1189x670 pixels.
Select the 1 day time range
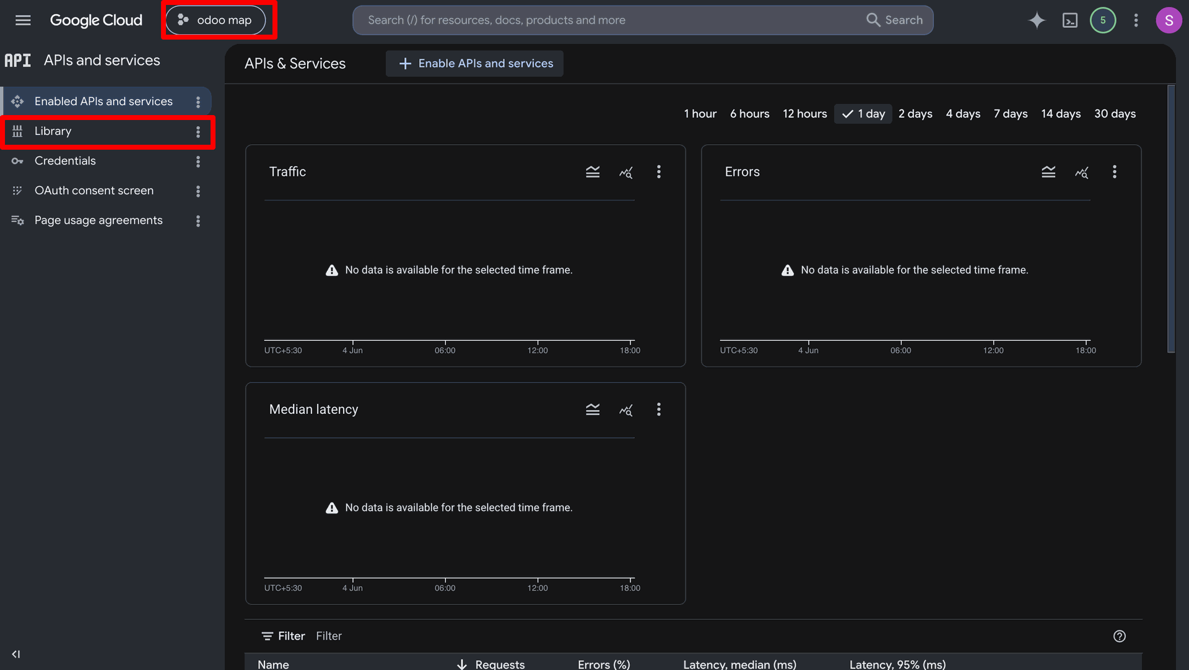863,114
